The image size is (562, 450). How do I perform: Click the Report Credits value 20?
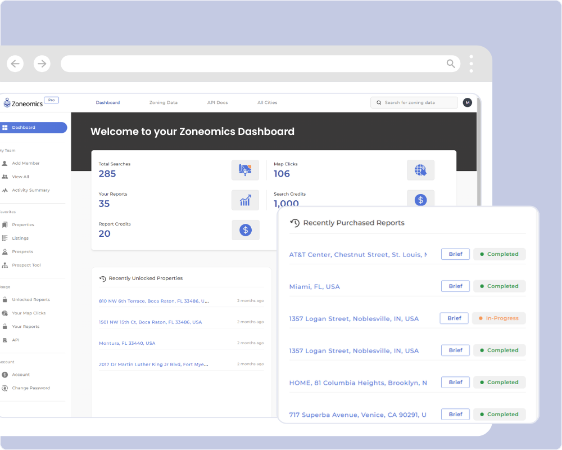pyautogui.click(x=105, y=233)
